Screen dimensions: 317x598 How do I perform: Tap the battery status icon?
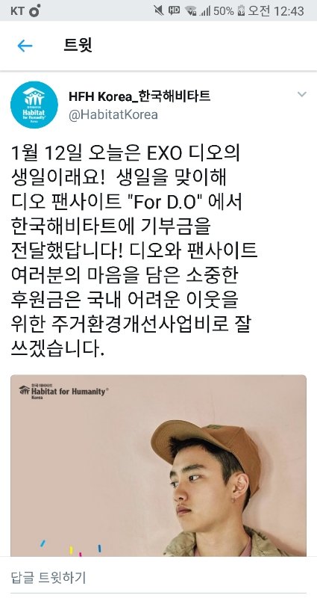tap(240, 10)
